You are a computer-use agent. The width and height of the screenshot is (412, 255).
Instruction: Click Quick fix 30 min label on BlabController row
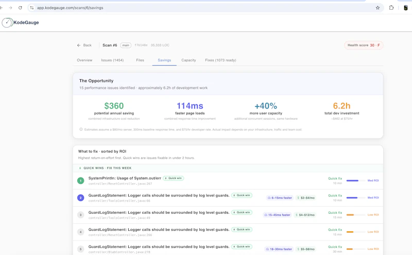click(x=335, y=249)
